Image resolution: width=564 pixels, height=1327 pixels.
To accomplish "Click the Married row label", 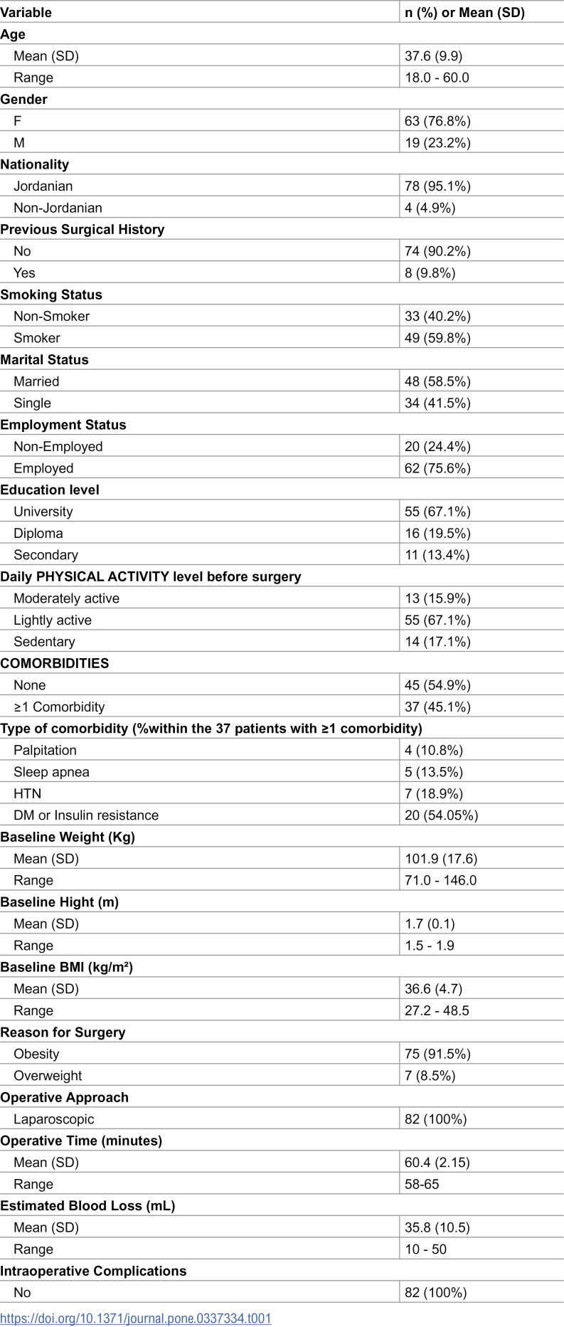I will (x=36, y=381).
